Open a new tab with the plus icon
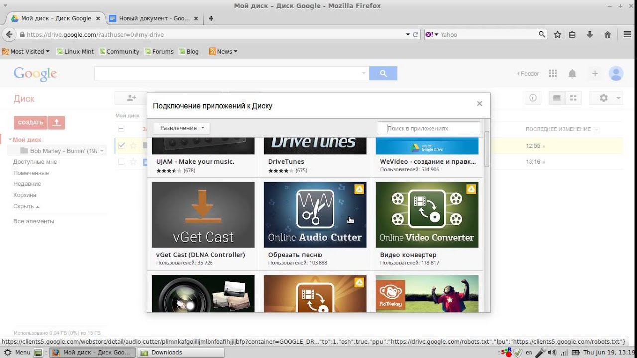 pyautogui.click(x=211, y=18)
